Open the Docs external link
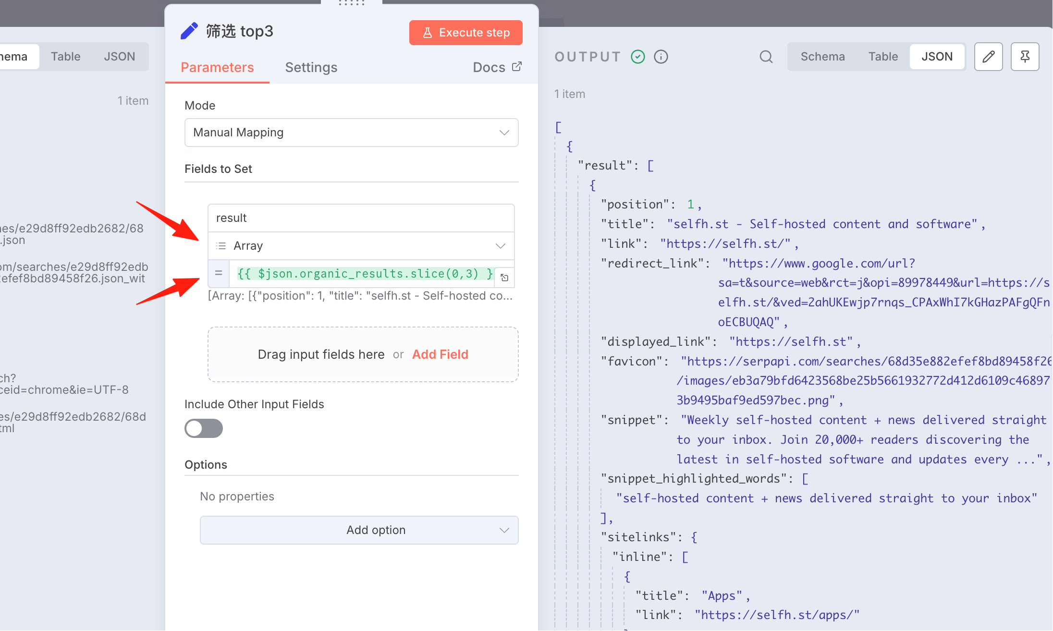 click(x=497, y=67)
